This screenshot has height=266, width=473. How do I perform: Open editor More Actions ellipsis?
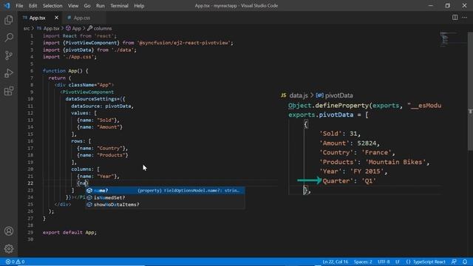click(465, 18)
